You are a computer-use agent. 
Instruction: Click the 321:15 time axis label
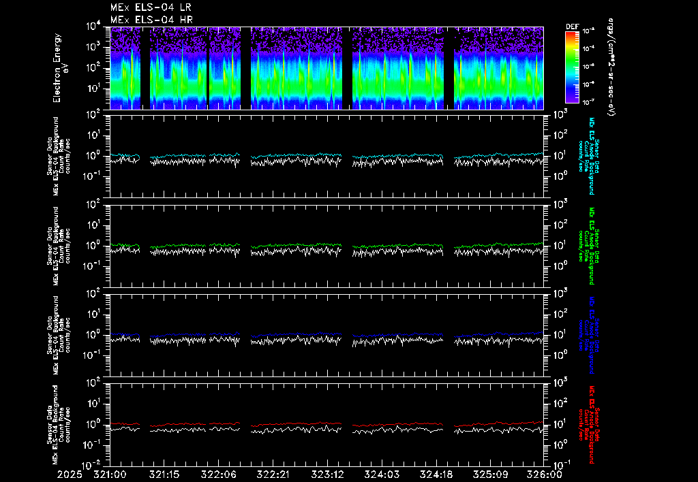coord(164,473)
